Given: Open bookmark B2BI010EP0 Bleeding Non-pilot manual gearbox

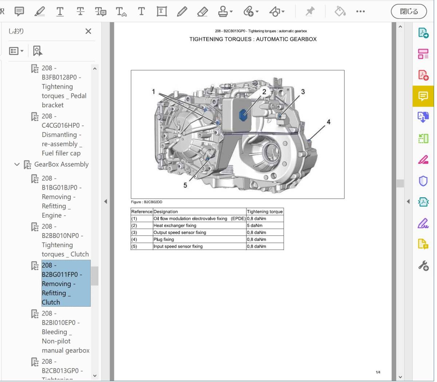Looking at the screenshot, I should pyautogui.click(x=65, y=332).
